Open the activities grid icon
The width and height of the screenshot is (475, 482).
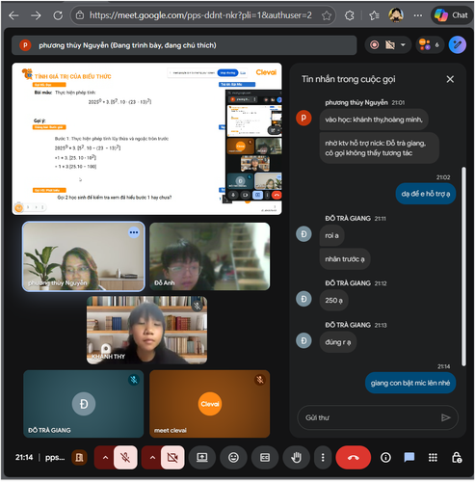point(433,458)
